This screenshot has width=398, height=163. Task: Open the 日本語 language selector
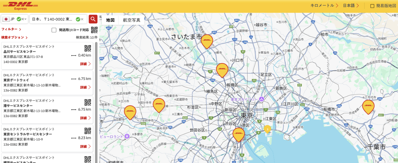[x=351, y=5]
